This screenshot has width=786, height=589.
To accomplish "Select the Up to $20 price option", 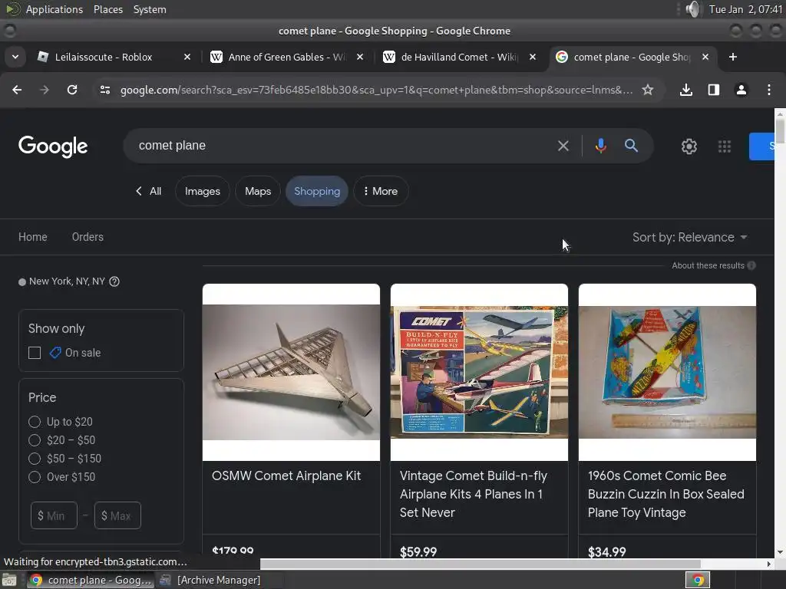I will point(35,422).
